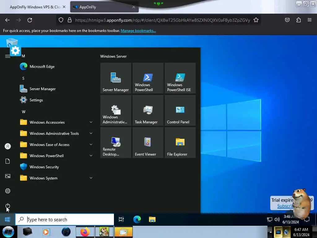
Task: Jump to letter W in app list
Action: point(24,112)
